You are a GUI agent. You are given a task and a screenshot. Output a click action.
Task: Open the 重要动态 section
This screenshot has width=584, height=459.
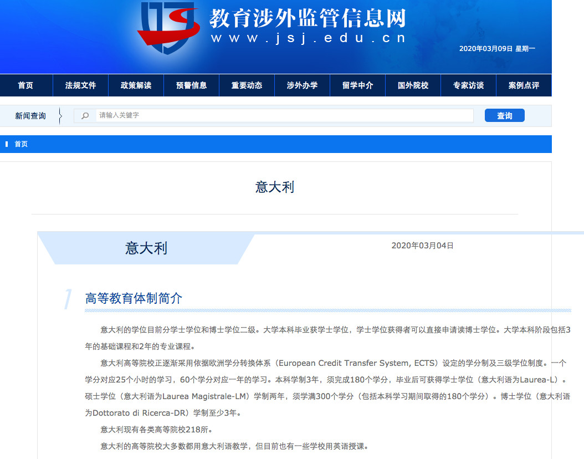coord(247,85)
